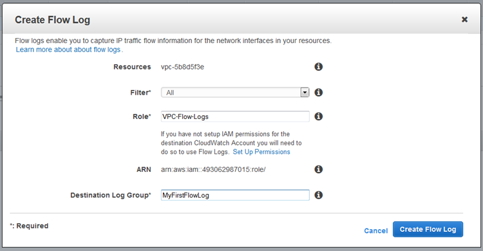Show the Filter field info tooltip icon

[319, 92]
